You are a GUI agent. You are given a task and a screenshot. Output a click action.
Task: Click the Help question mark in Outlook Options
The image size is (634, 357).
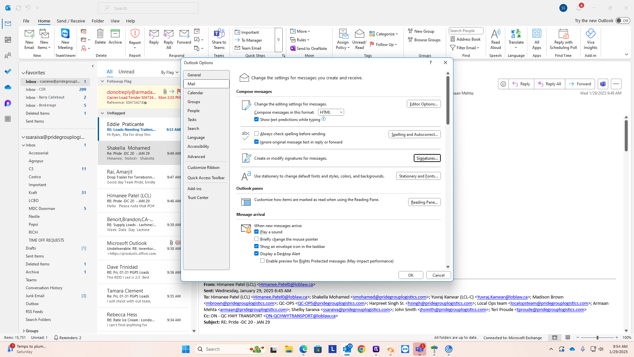[x=430, y=62]
